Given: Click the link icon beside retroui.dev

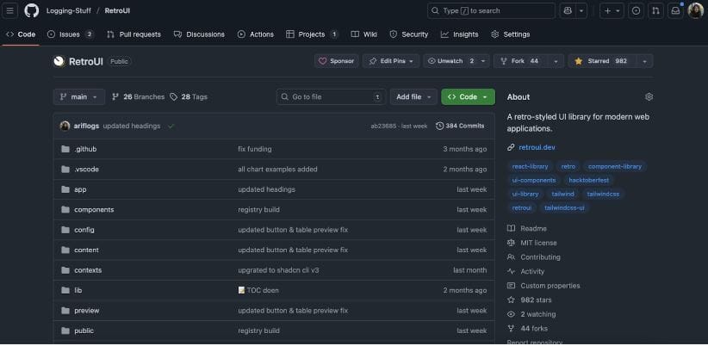Looking at the screenshot, I should [511, 147].
